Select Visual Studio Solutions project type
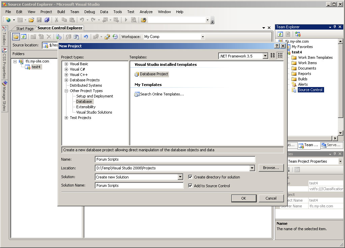345x248 pixels. coord(94,112)
